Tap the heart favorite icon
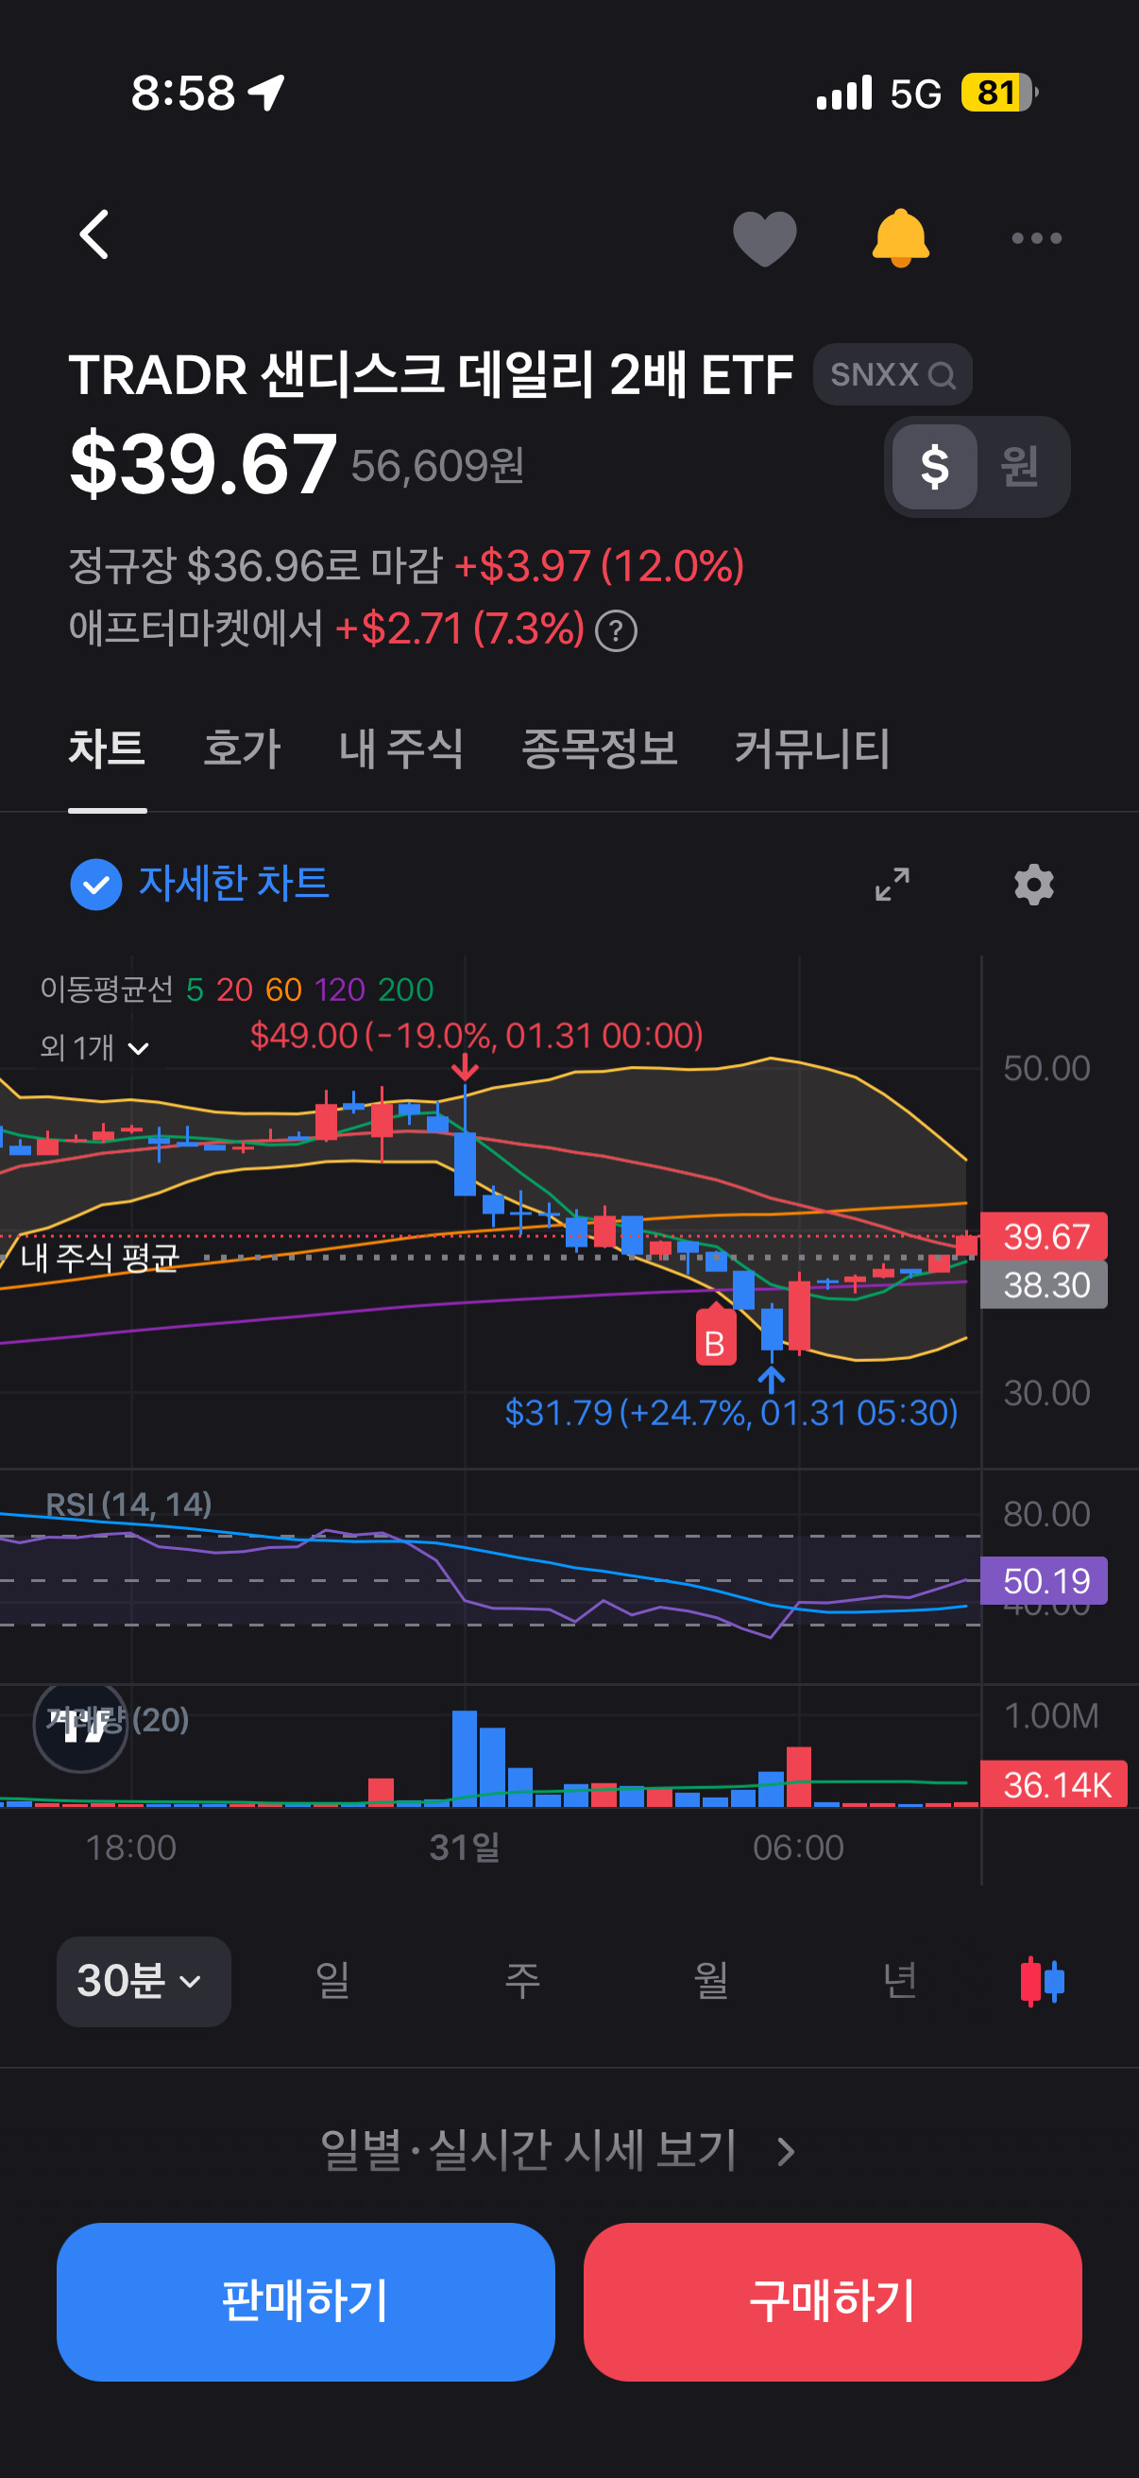 [764, 237]
